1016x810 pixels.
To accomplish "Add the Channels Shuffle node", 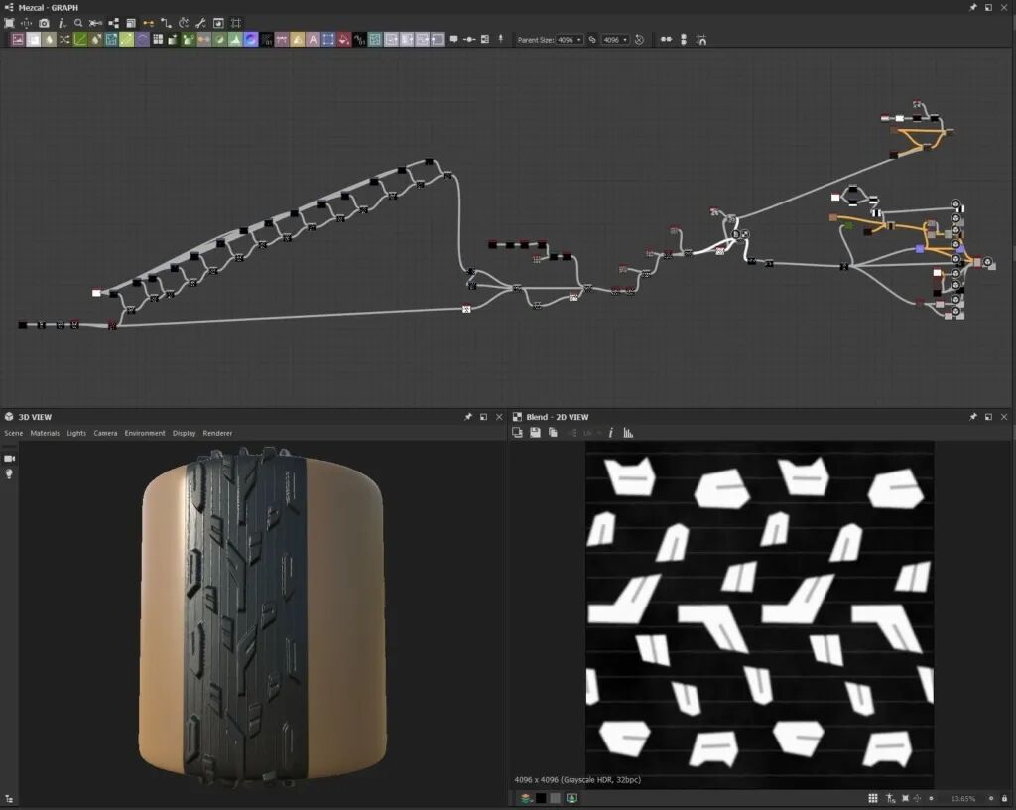I will pos(64,40).
